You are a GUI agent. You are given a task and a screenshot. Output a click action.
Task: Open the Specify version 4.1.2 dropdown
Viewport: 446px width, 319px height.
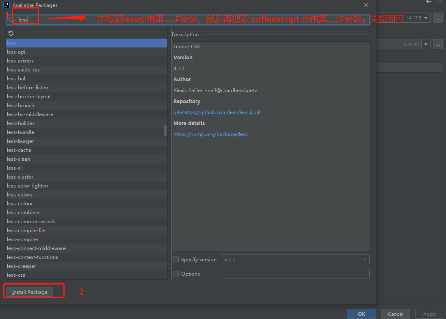(365, 259)
